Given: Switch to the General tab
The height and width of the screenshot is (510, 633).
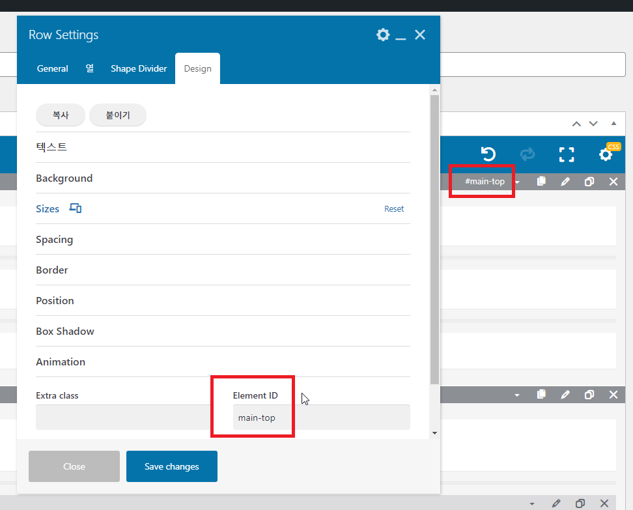Looking at the screenshot, I should [x=53, y=68].
